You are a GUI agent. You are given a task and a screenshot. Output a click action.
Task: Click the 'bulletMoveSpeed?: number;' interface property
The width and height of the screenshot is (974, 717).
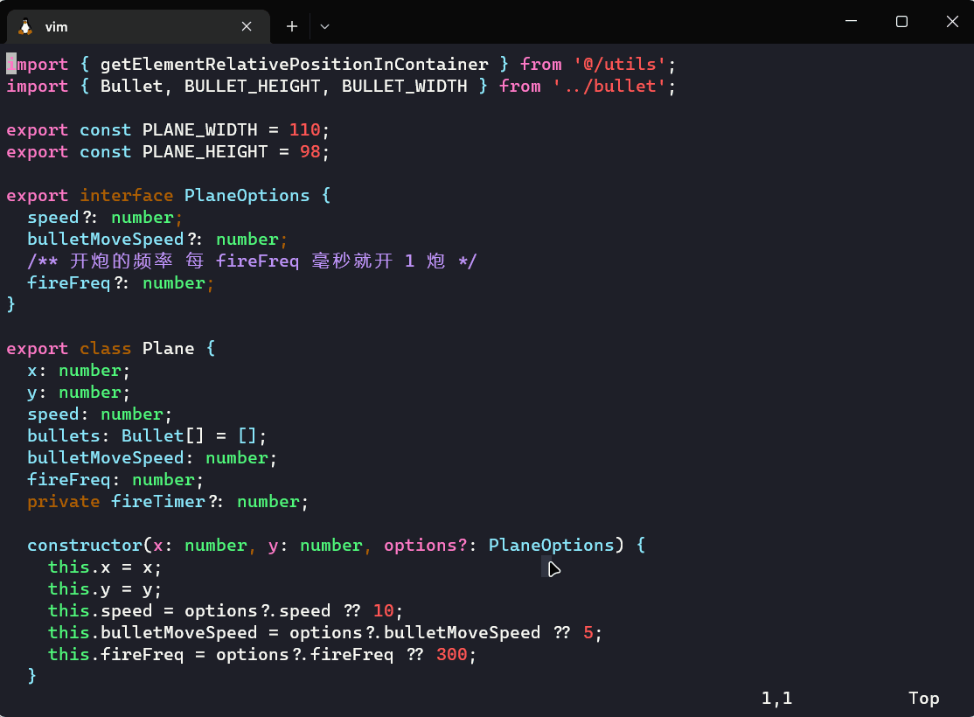coord(157,240)
